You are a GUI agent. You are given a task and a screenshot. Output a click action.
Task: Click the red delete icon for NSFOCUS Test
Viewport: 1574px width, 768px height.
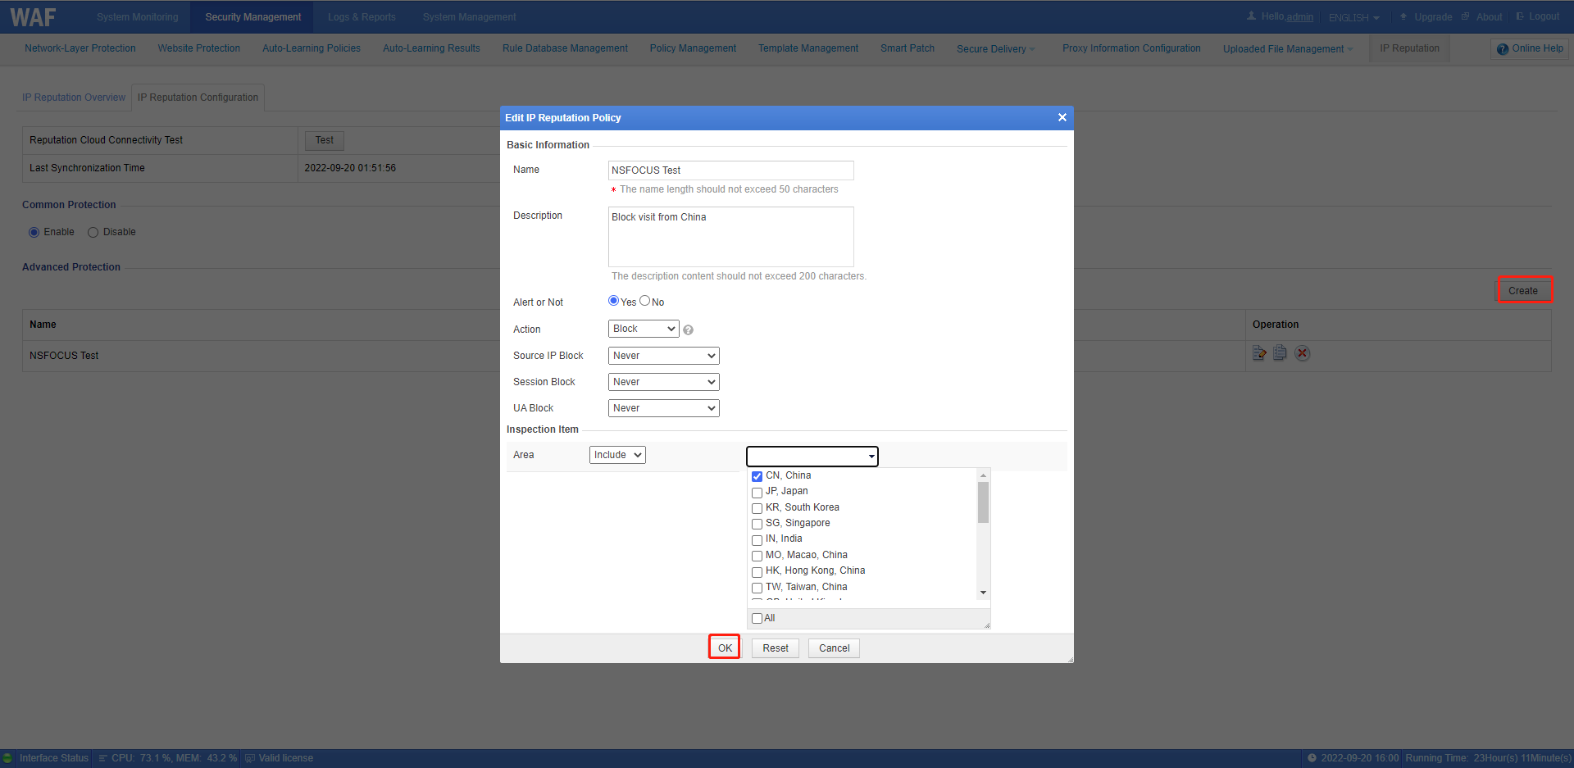coord(1302,353)
